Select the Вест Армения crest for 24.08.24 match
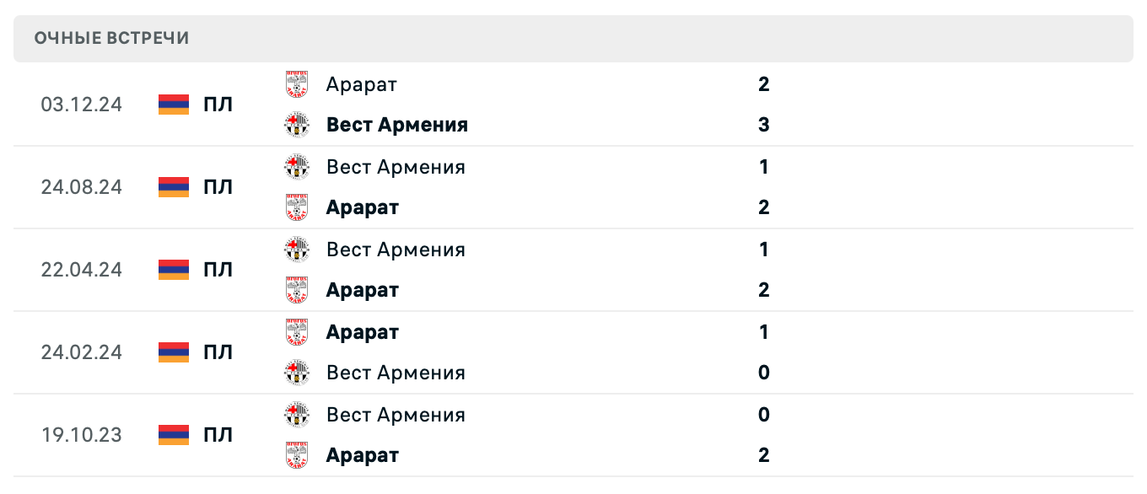The height and width of the screenshot is (494, 1147). click(x=297, y=166)
